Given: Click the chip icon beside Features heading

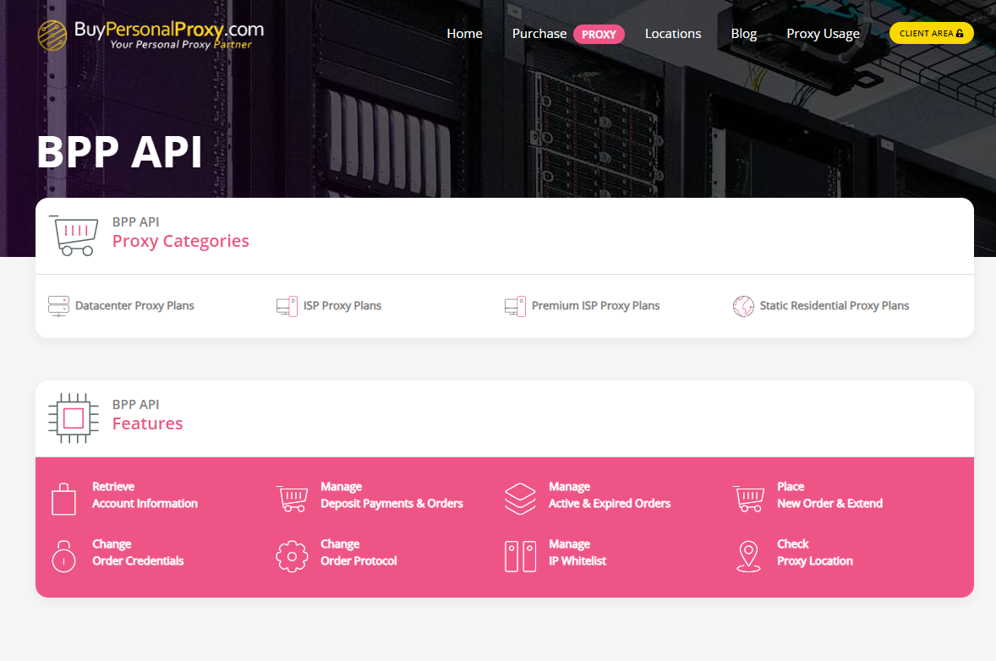Looking at the screenshot, I should (x=74, y=418).
